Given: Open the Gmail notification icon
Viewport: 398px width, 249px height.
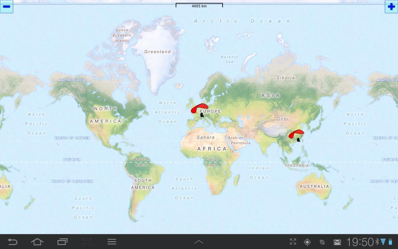Looking at the screenshot, I should [x=337, y=242].
